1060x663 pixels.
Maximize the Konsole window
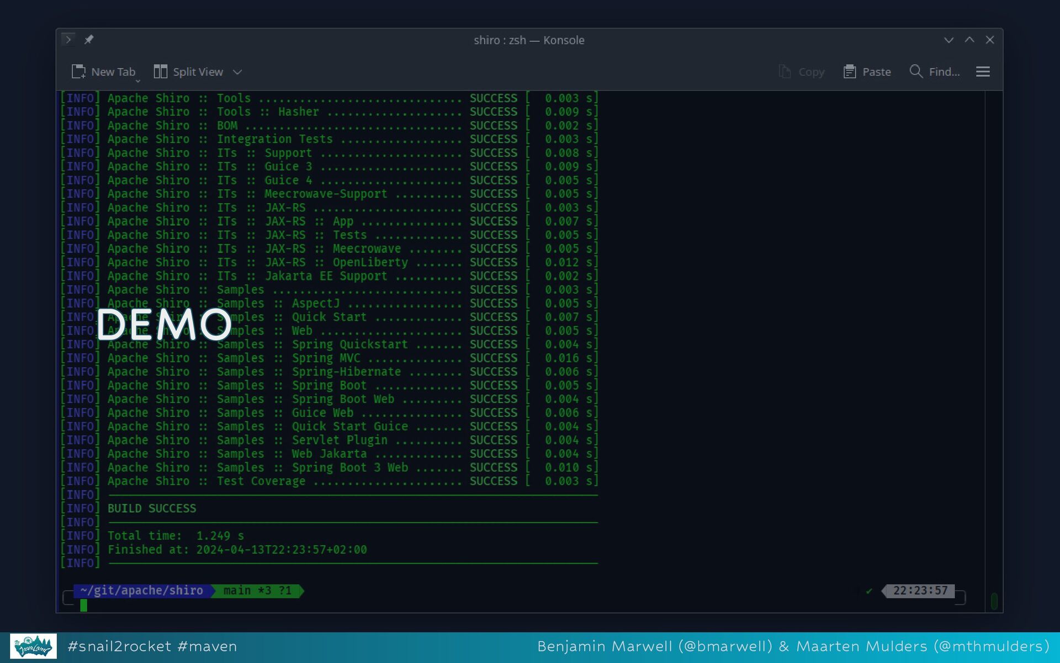(x=969, y=40)
